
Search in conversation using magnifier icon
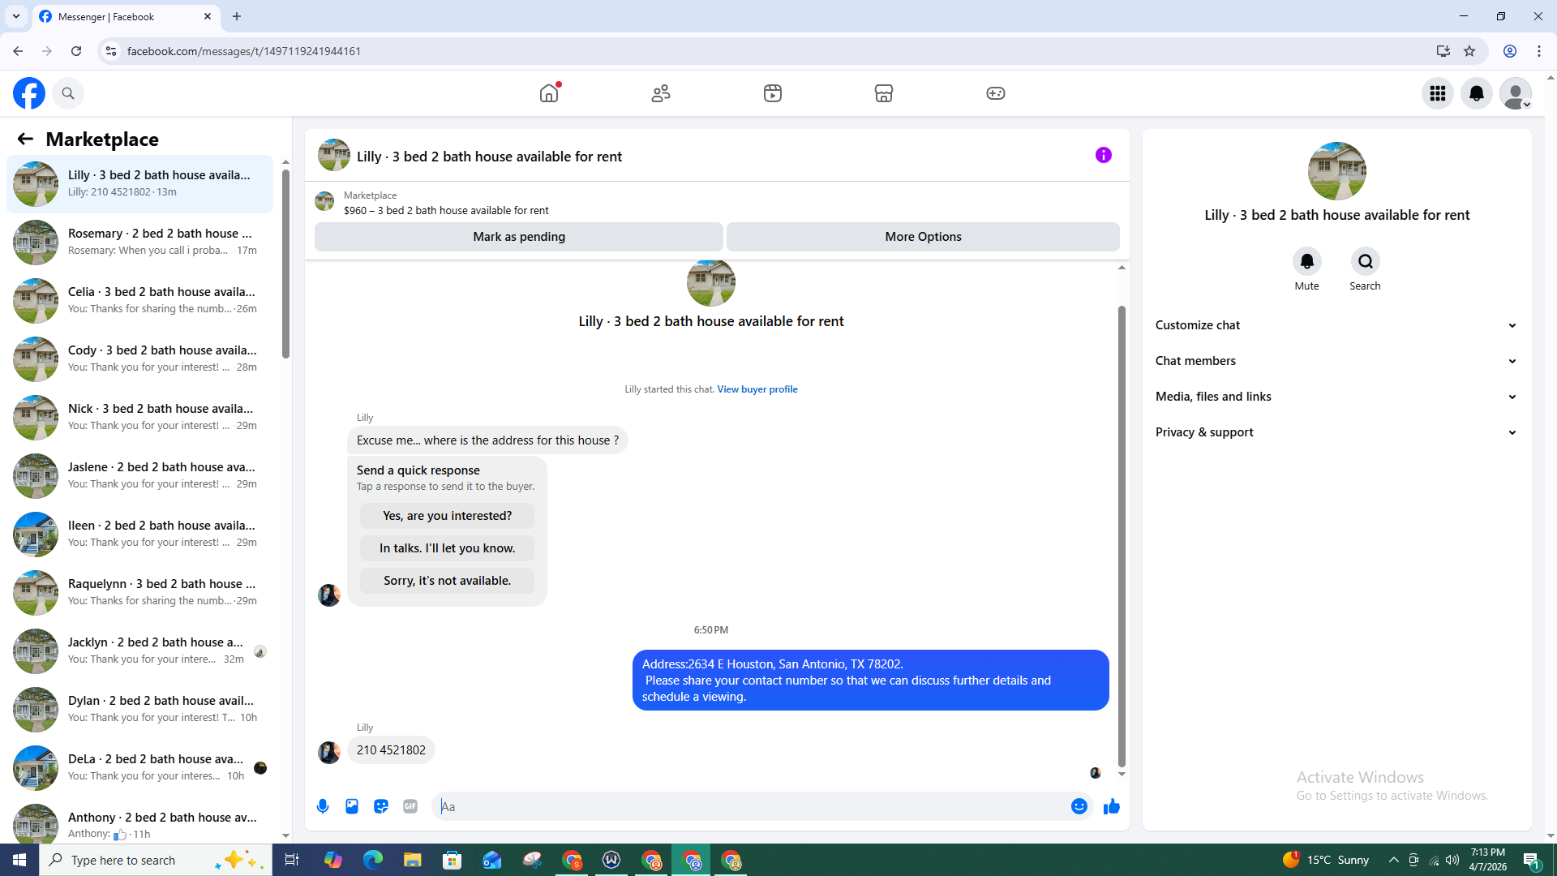[x=1365, y=262]
